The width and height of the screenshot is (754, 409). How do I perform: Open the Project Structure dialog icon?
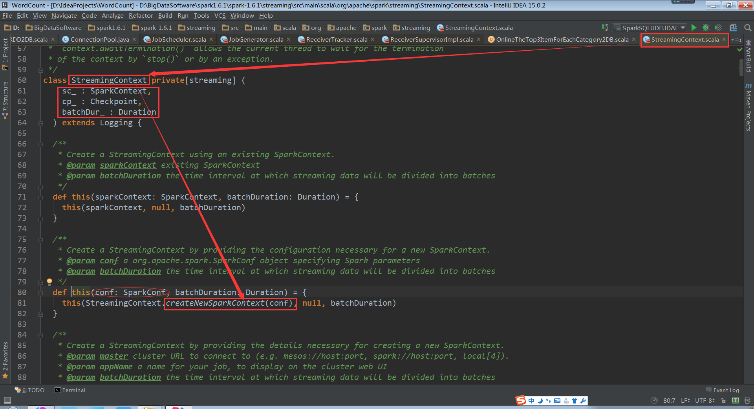733,28
